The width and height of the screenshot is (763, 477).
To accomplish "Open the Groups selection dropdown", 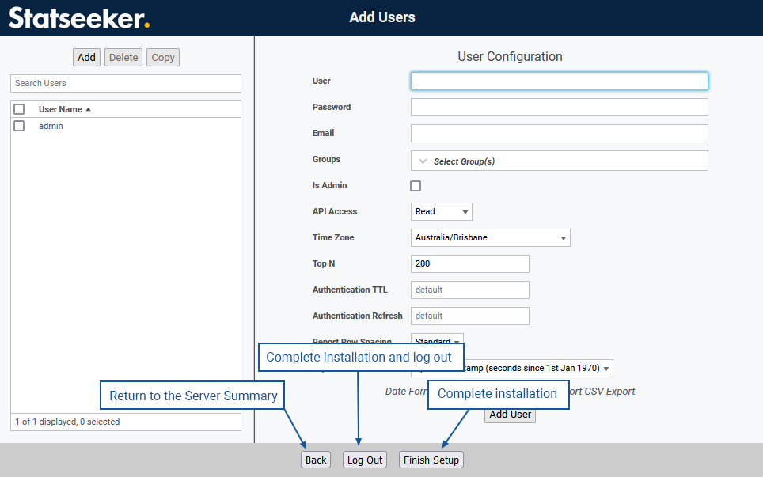I will (559, 161).
